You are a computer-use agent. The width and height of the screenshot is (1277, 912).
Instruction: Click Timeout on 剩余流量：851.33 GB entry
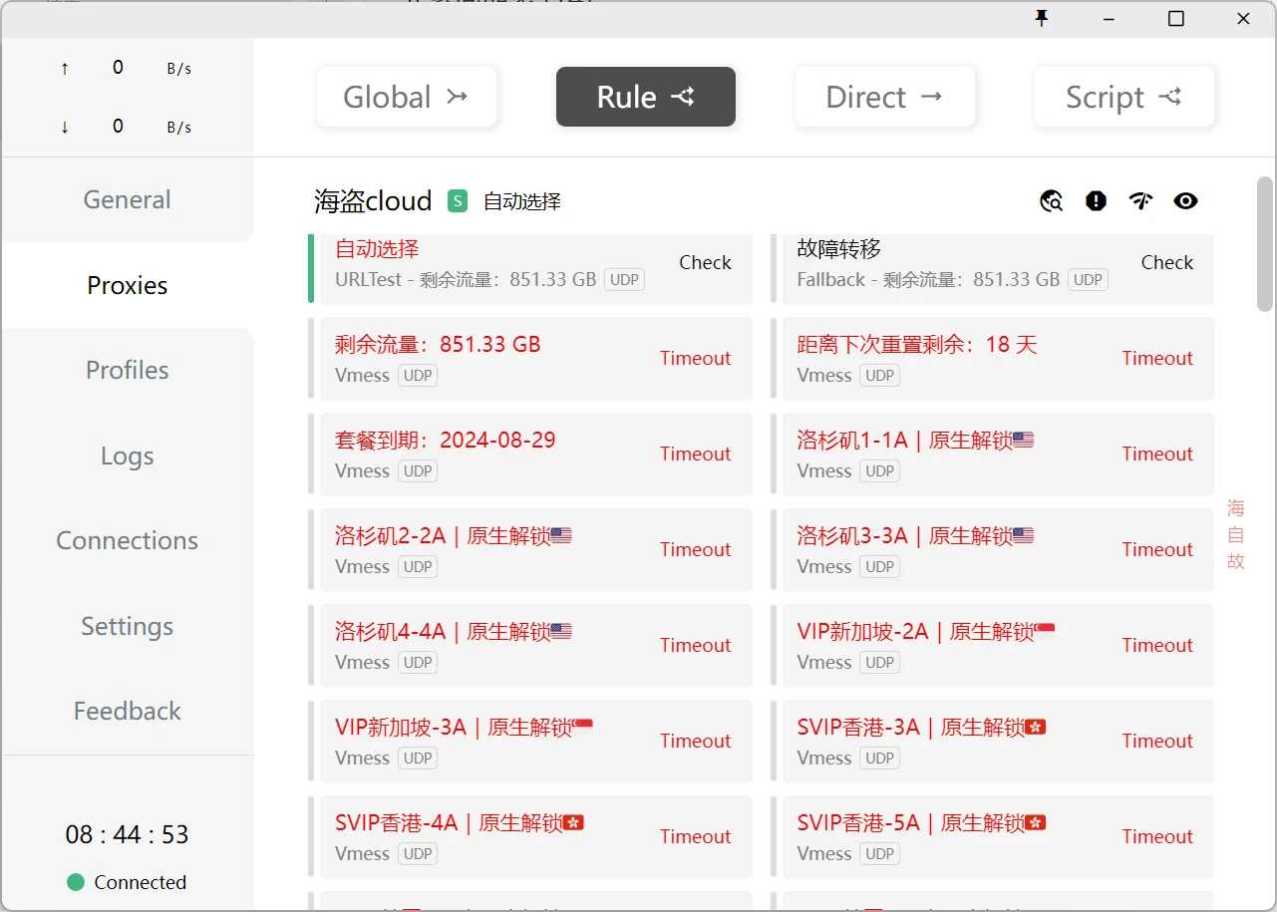pyautogui.click(x=695, y=358)
